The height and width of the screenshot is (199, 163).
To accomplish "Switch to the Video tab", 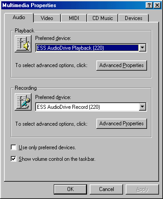I will click(47, 18).
